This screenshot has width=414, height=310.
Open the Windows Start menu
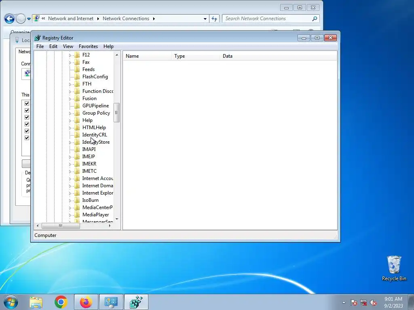coord(11,302)
